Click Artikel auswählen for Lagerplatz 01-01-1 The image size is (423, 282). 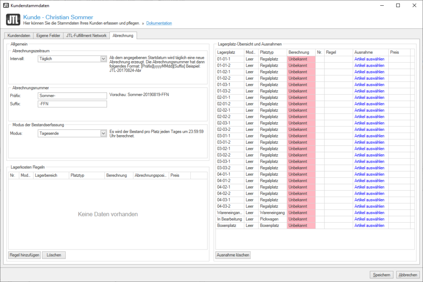369,59
